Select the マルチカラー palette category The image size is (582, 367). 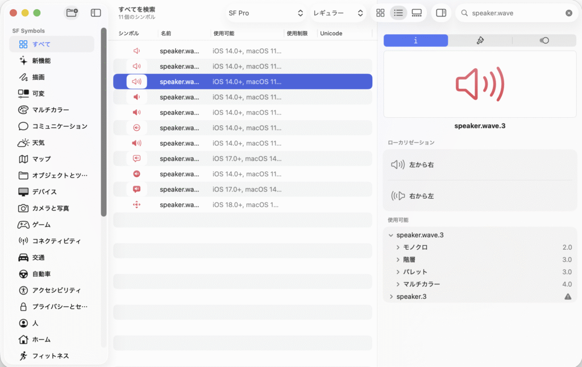pyautogui.click(x=51, y=110)
